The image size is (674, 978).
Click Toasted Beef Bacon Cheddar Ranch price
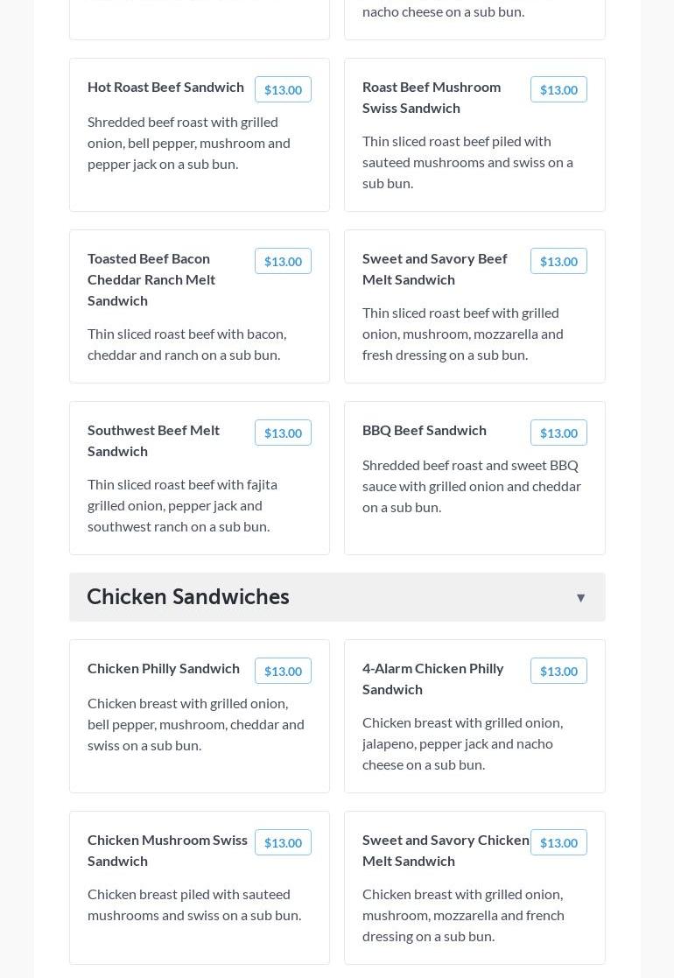tap(283, 261)
